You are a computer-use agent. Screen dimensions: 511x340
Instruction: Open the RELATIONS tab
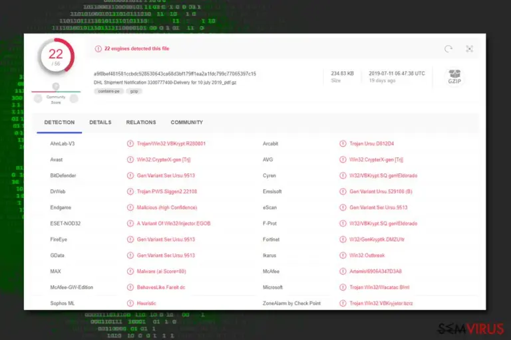[x=141, y=122]
